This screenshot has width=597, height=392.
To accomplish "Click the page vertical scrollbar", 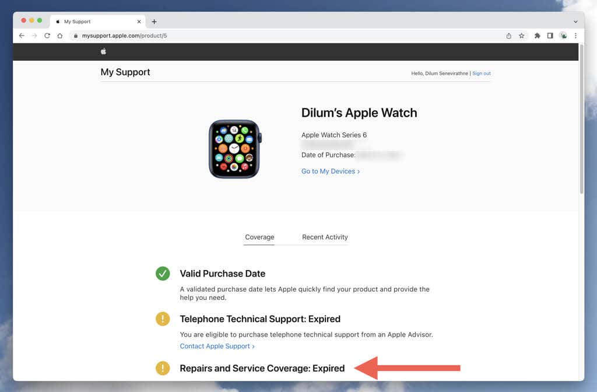I will (581, 119).
